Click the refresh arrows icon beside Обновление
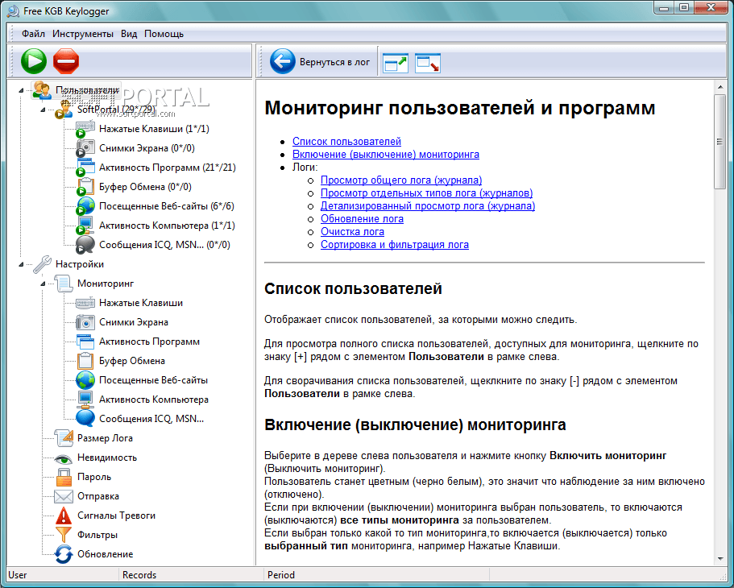The height and width of the screenshot is (588, 734). pos(64,554)
